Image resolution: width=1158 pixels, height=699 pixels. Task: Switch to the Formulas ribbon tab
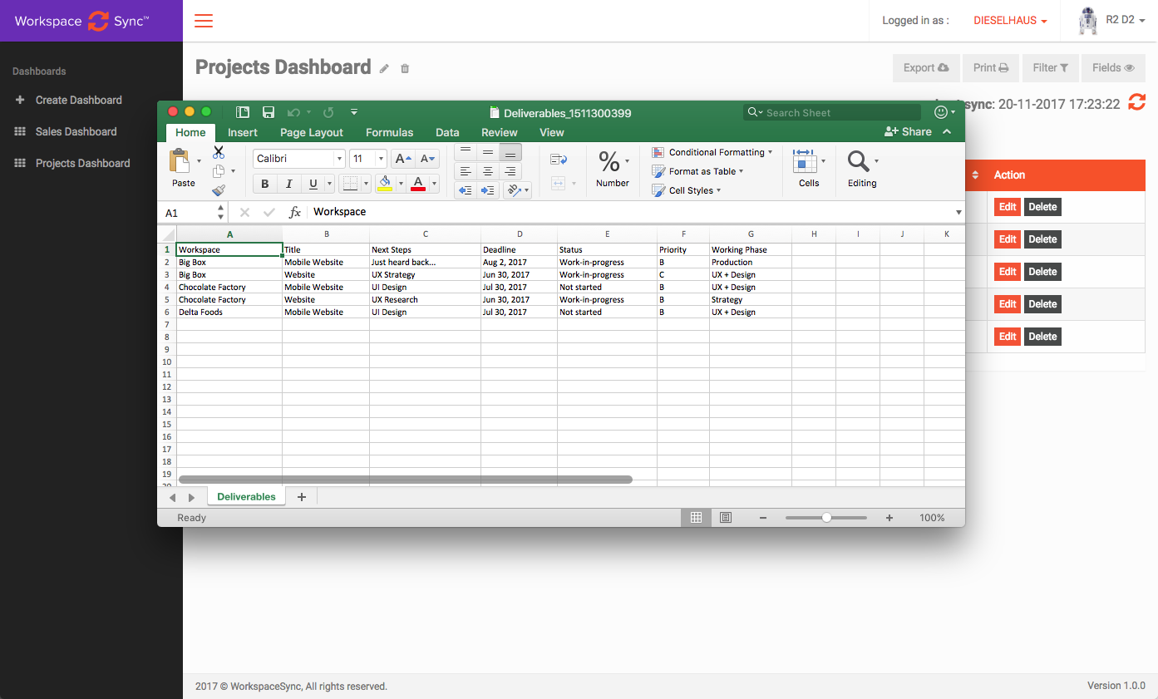pyautogui.click(x=389, y=132)
